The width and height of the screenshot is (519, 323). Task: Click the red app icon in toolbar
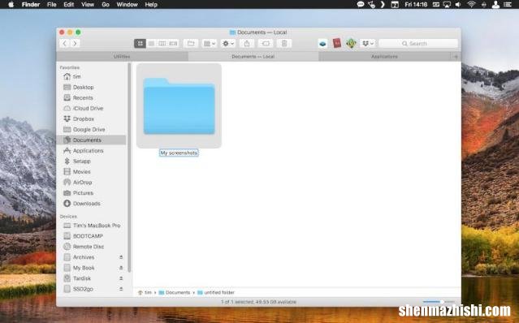(x=336, y=43)
